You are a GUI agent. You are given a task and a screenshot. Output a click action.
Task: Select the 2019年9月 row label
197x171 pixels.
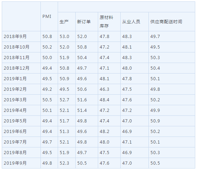pos(15,163)
